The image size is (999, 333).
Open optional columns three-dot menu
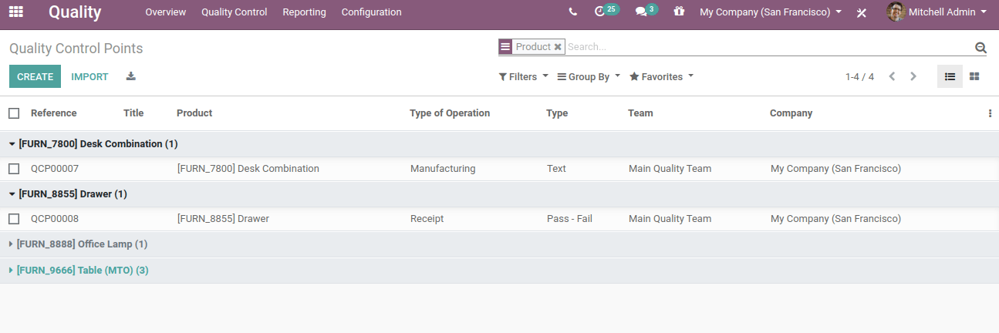point(990,113)
